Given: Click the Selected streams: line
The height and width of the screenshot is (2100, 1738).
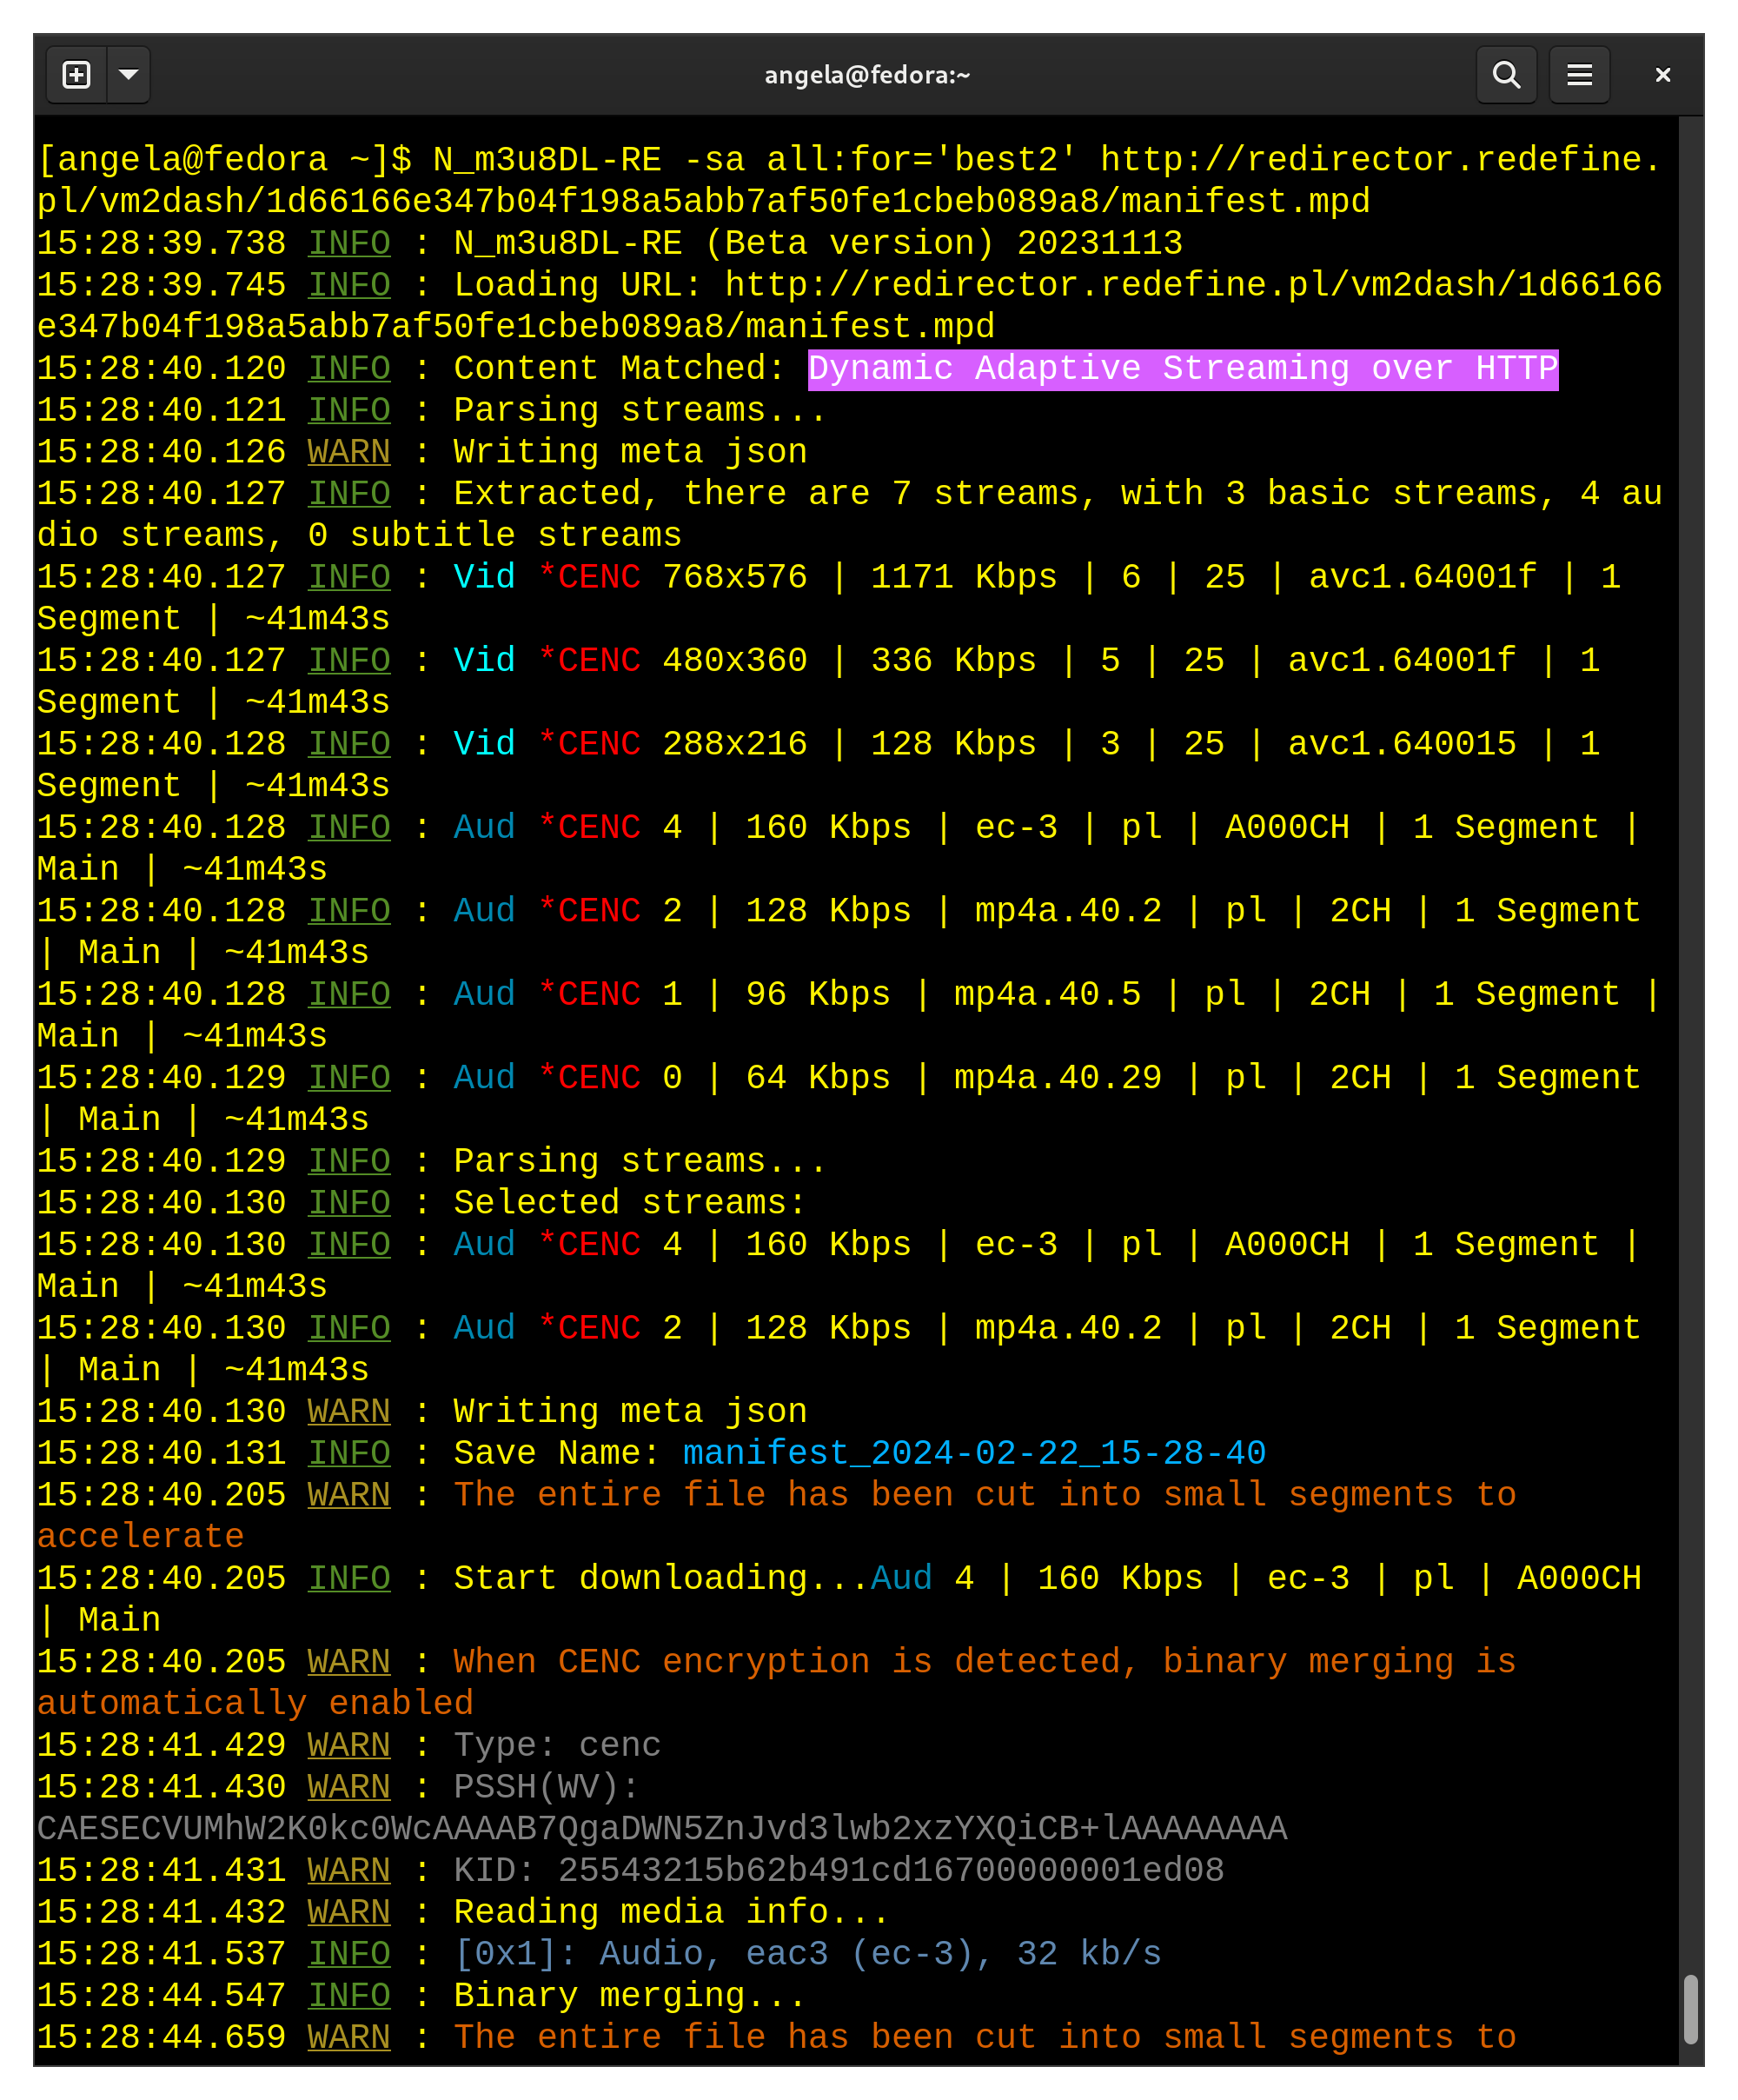Looking at the screenshot, I should [630, 1203].
